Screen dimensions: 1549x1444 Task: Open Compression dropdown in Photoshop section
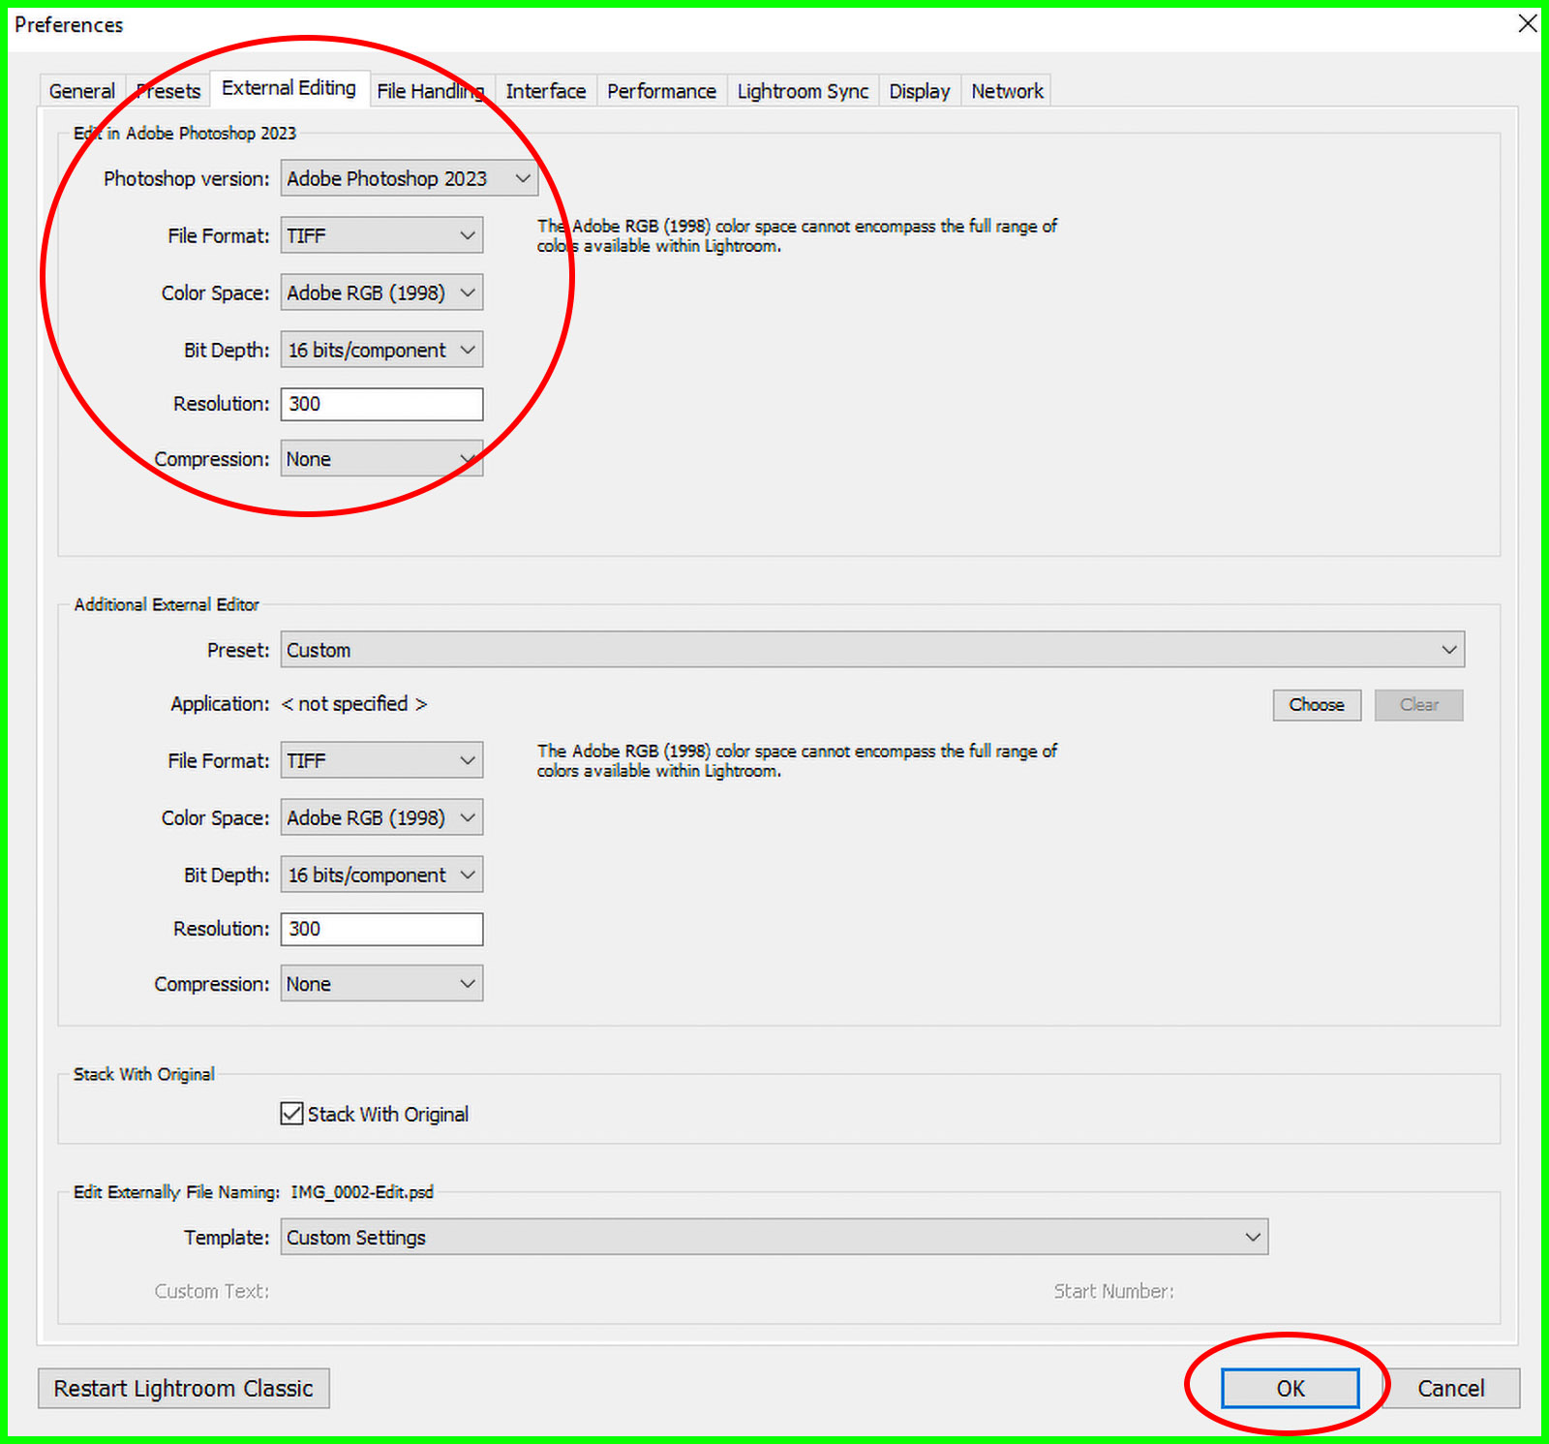[381, 459]
